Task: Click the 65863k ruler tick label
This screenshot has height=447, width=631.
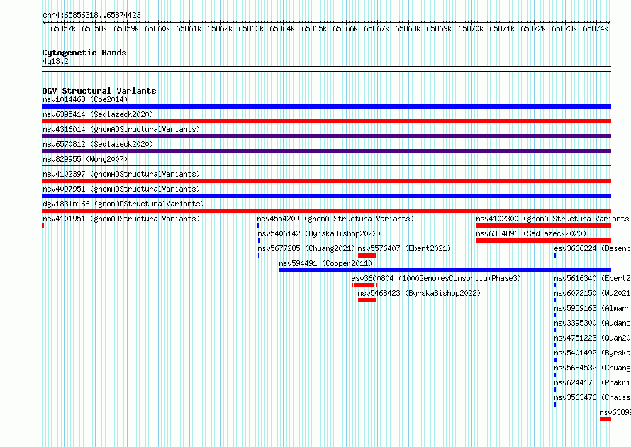Action: click(x=251, y=28)
